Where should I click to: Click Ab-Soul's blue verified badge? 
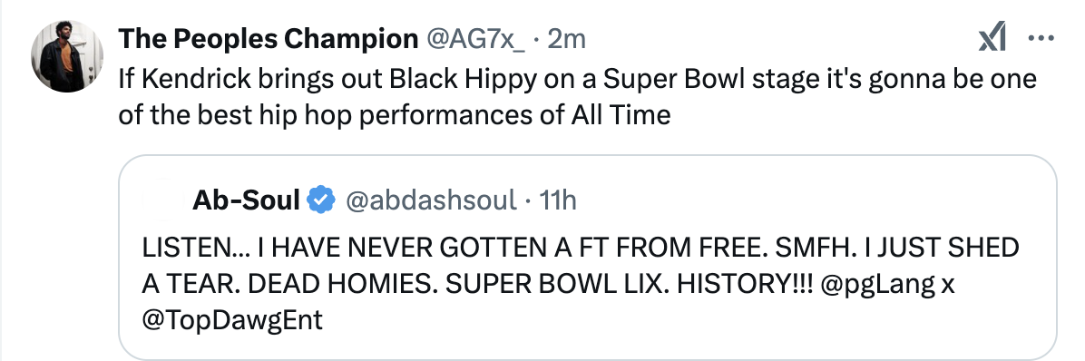point(321,200)
